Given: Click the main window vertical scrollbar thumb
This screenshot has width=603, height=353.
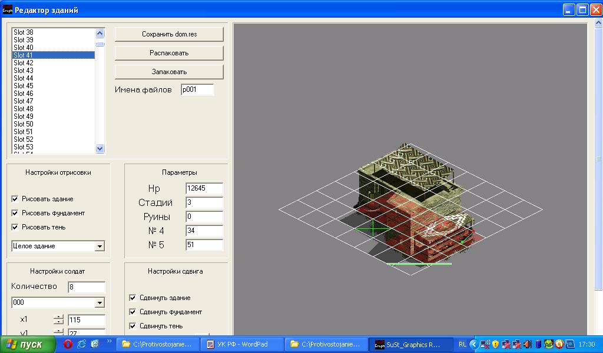Looking at the screenshot, I should [598, 159].
